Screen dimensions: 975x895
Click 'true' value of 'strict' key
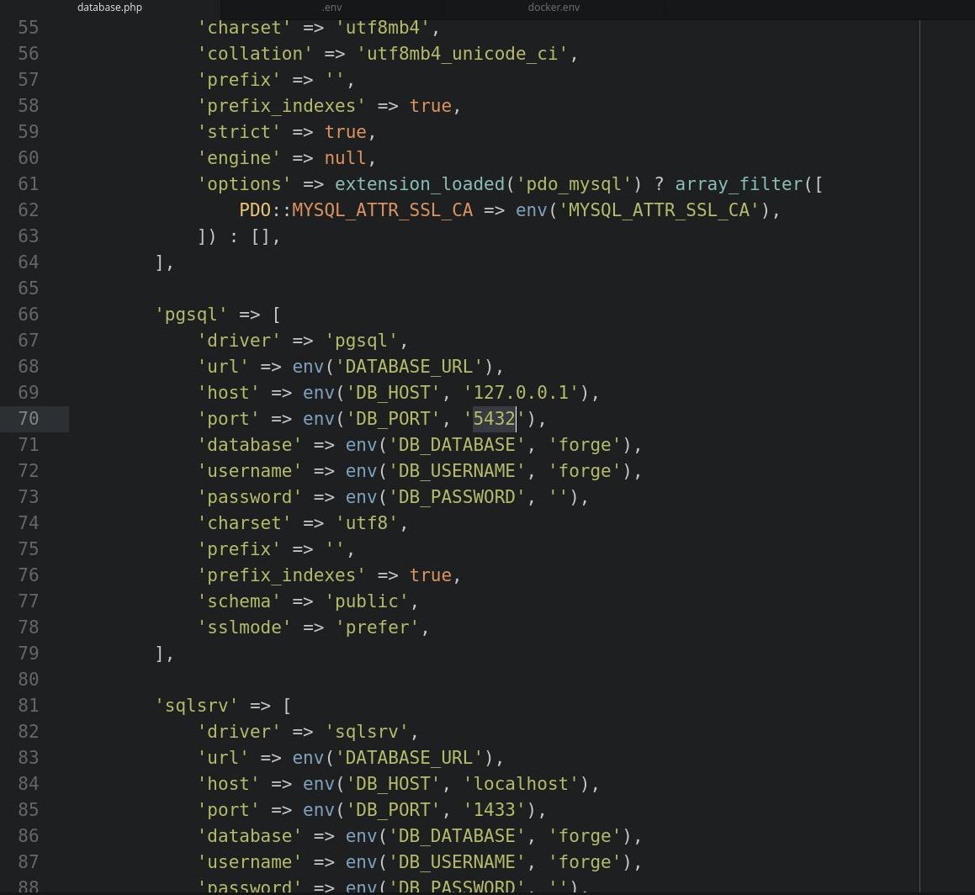tap(345, 132)
